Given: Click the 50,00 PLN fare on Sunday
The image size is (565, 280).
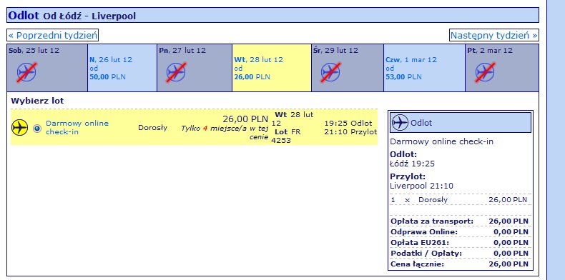Looking at the screenshot, I should 107,76.
